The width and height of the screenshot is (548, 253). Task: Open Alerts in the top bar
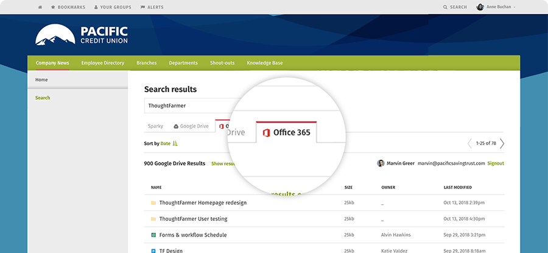point(152,7)
